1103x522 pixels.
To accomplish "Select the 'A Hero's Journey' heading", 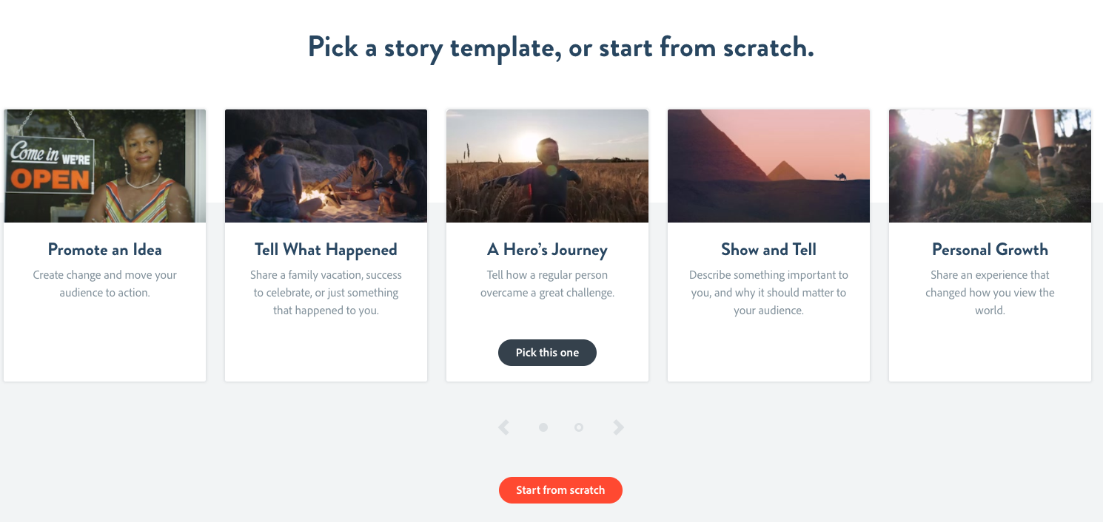I will pos(547,250).
